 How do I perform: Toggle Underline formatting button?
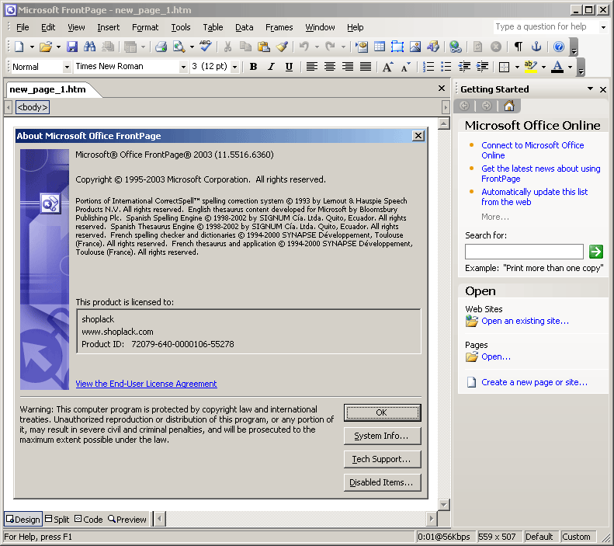[289, 67]
